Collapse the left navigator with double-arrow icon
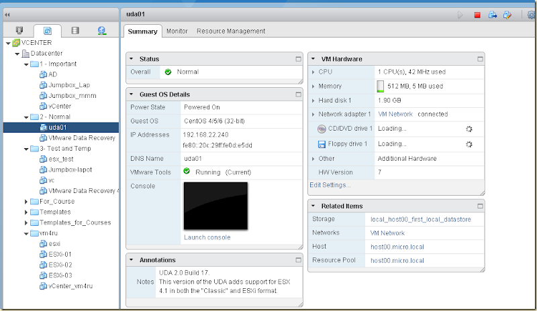 [x=7, y=13]
